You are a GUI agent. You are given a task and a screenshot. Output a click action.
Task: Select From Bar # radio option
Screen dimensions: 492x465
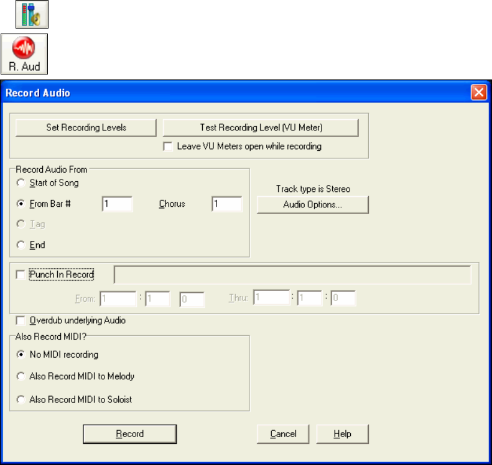coord(21,204)
